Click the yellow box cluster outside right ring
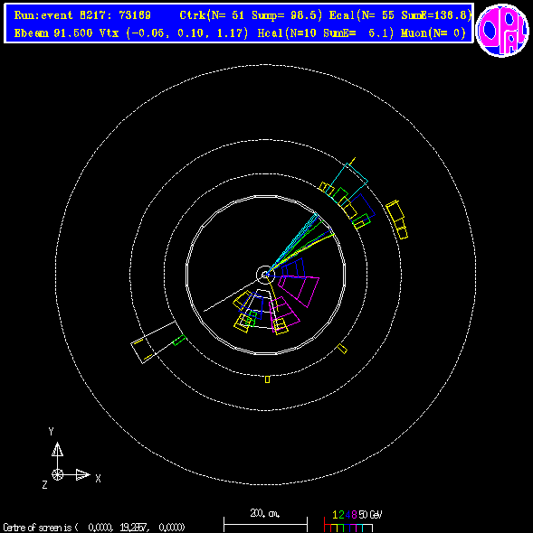Viewport: 533px width, 533px height. click(x=396, y=220)
